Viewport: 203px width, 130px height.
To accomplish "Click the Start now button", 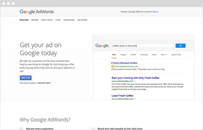I will point(26,78).
